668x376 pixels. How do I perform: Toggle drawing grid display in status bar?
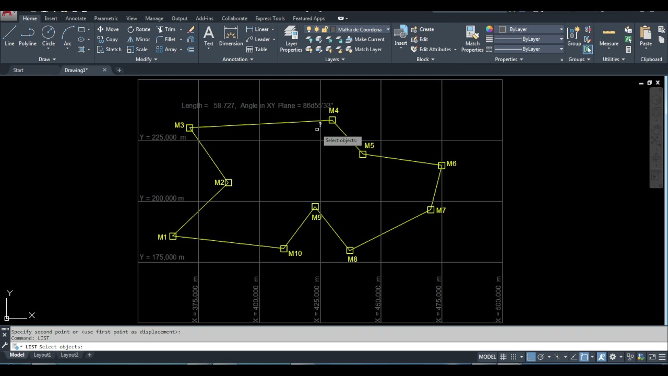(503, 357)
